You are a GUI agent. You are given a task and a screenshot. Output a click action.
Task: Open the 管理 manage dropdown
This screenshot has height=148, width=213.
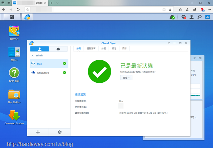point(126,78)
